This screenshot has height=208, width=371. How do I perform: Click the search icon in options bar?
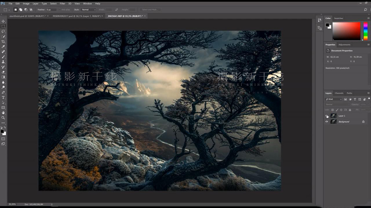pyautogui.click(x=365, y=10)
